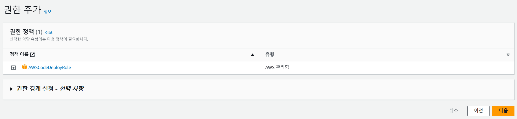The width and height of the screenshot is (517, 119).
Task: Click the orange policy cube icon
Action: [25, 67]
